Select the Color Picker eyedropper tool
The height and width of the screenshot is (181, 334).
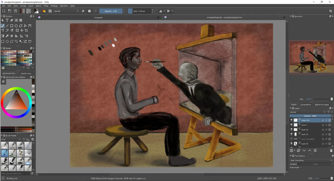pos(7,36)
